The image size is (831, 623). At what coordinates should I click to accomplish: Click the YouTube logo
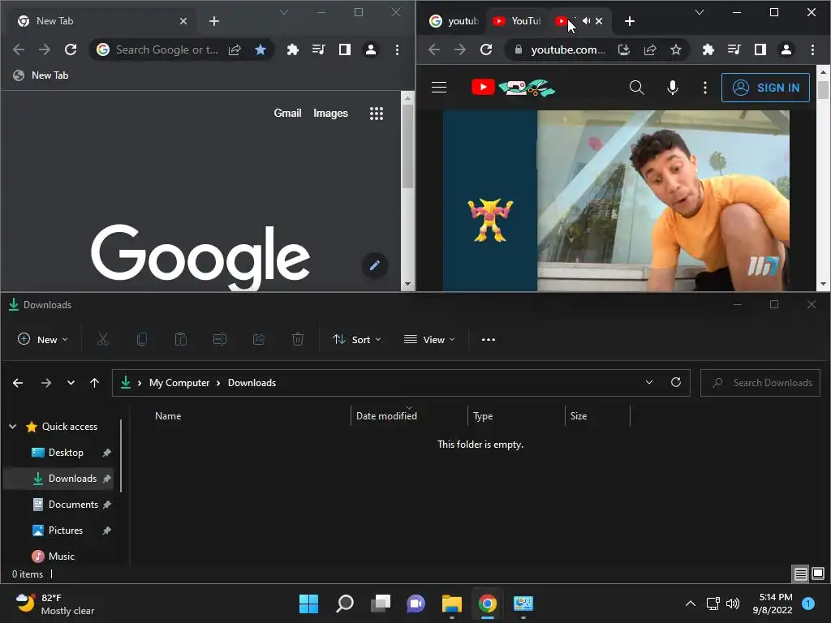pyautogui.click(x=513, y=88)
